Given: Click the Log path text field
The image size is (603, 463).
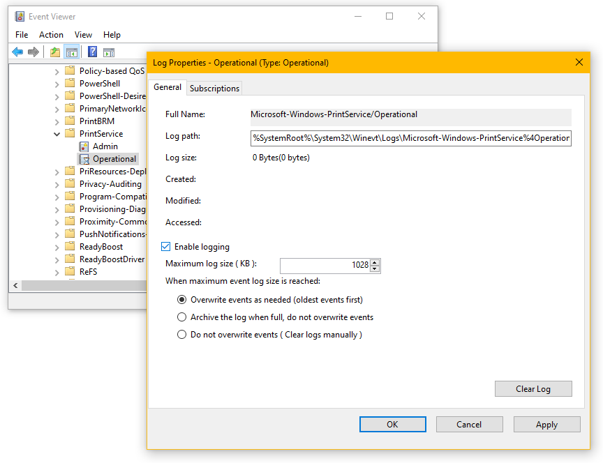Looking at the screenshot, I should click(410, 138).
